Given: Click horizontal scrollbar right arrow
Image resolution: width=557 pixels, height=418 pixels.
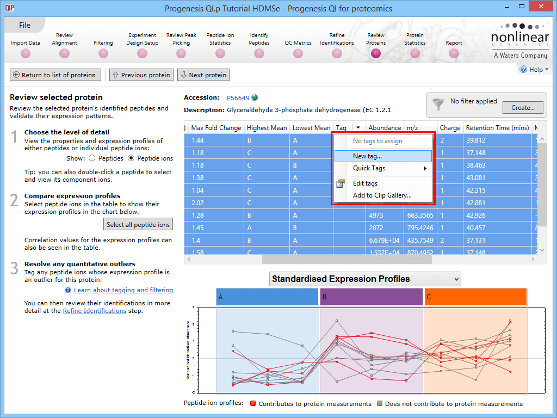Looking at the screenshot, I should click(533, 260).
